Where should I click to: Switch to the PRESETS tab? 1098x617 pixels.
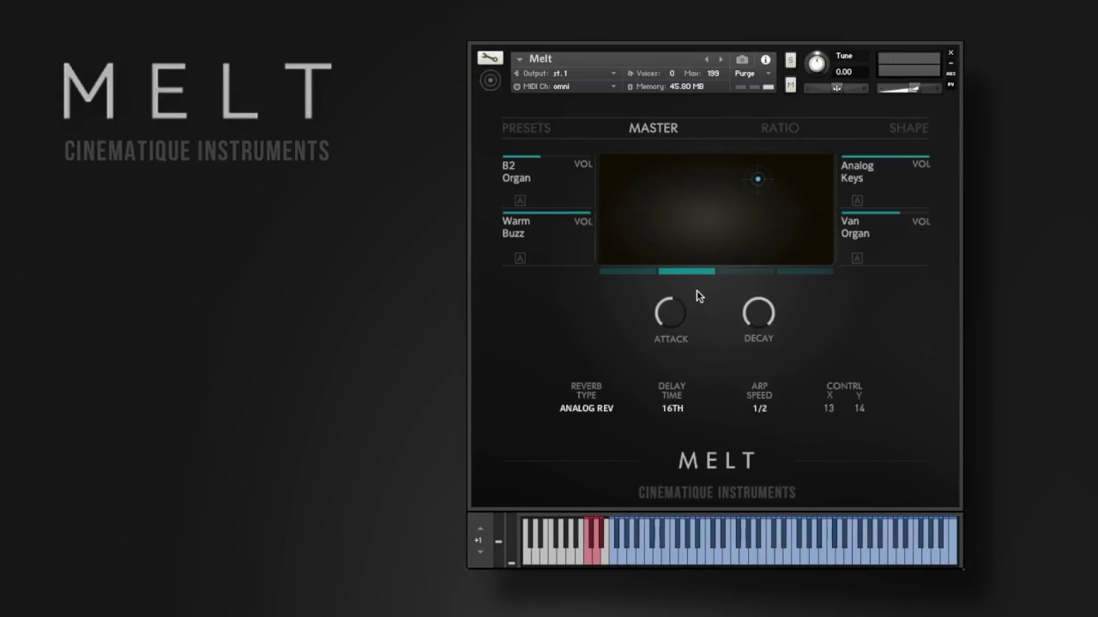pos(526,128)
